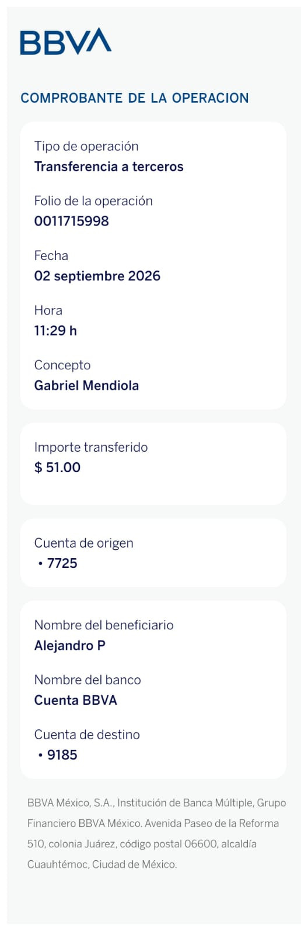Click the Cuenta de origen label
Image resolution: width=301 pixels, height=935 pixels.
[83, 543]
